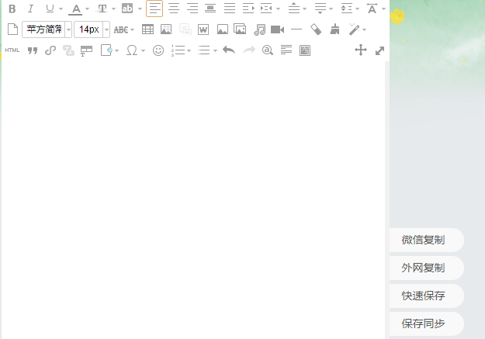Click inside the blank editor area
This screenshot has width=485, height=339.
(194, 194)
